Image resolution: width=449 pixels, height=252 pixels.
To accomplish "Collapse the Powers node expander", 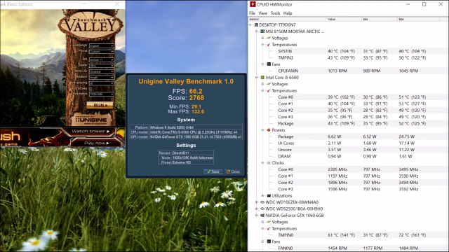I will point(262,130).
